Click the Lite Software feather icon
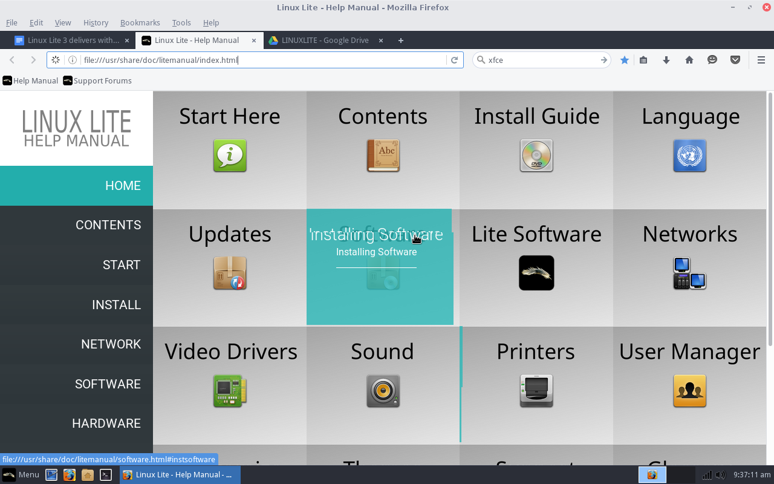This screenshot has width=774, height=484. pos(536,273)
